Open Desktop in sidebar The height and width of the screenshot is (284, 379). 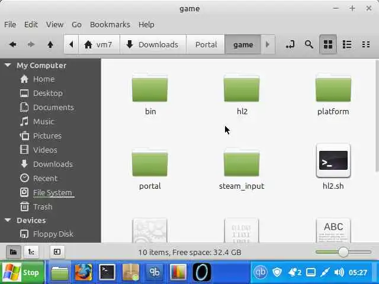coord(47,93)
